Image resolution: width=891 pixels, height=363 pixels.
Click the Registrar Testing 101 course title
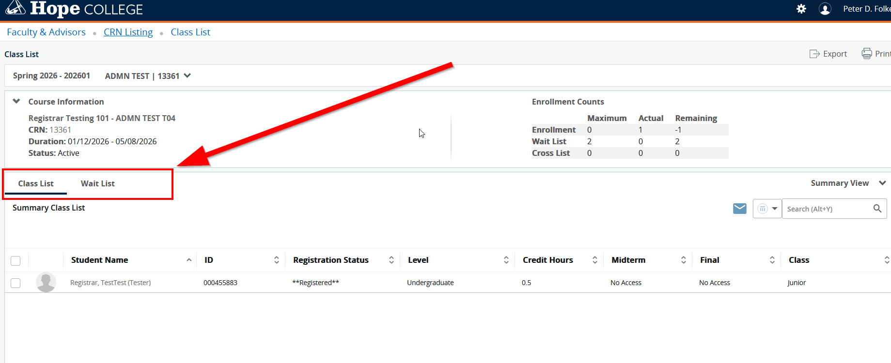[102, 118]
